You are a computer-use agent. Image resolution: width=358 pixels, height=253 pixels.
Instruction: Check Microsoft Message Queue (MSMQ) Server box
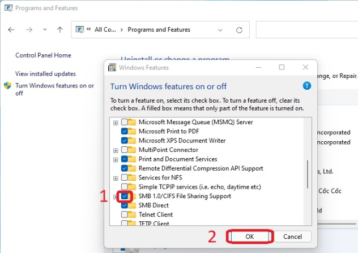click(125, 122)
